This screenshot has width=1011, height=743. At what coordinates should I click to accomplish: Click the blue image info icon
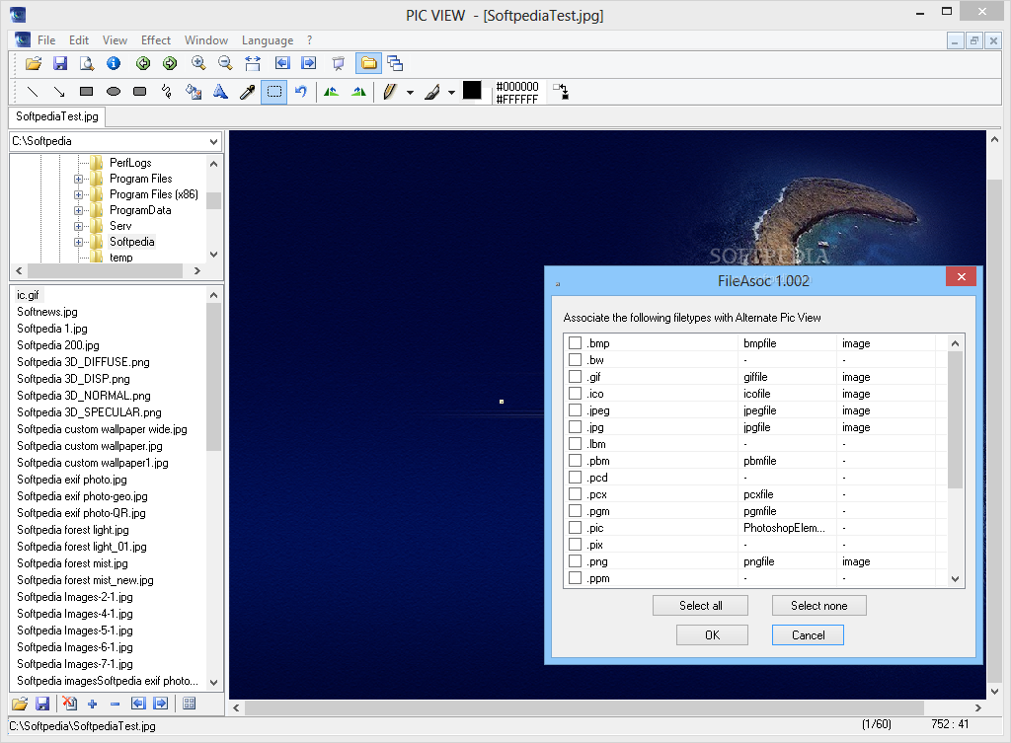(114, 63)
